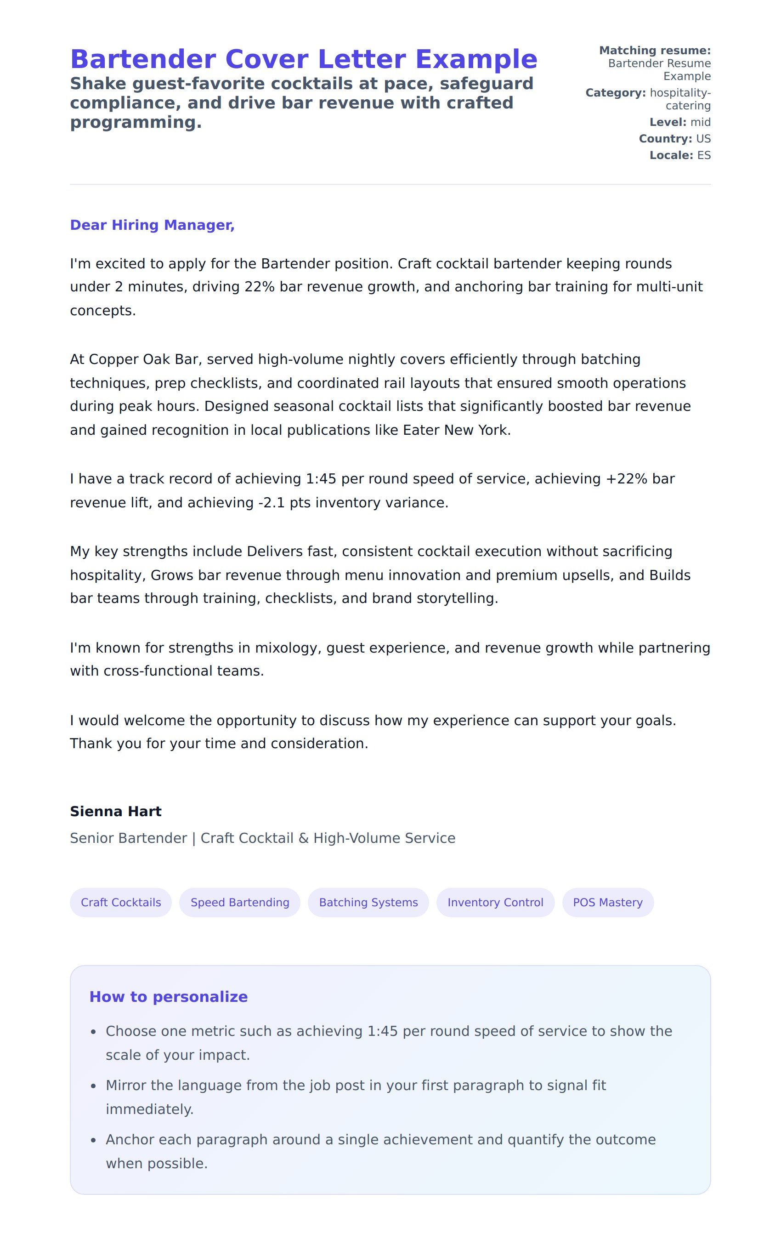Image resolution: width=781 pixels, height=1239 pixels.
Task: Click the Bartender Cover Letter Example title
Action: [304, 59]
